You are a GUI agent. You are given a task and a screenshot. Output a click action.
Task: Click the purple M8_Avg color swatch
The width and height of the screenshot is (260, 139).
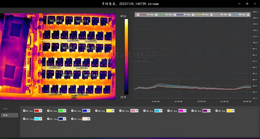coord(205,111)
